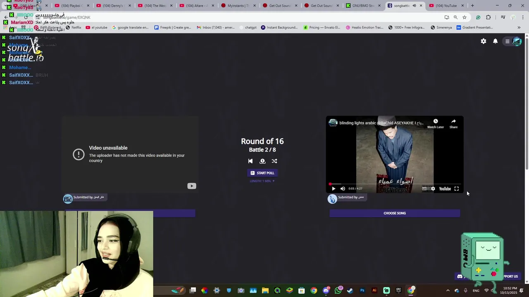
Task: Go back to the previous battle
Action: coord(250,161)
